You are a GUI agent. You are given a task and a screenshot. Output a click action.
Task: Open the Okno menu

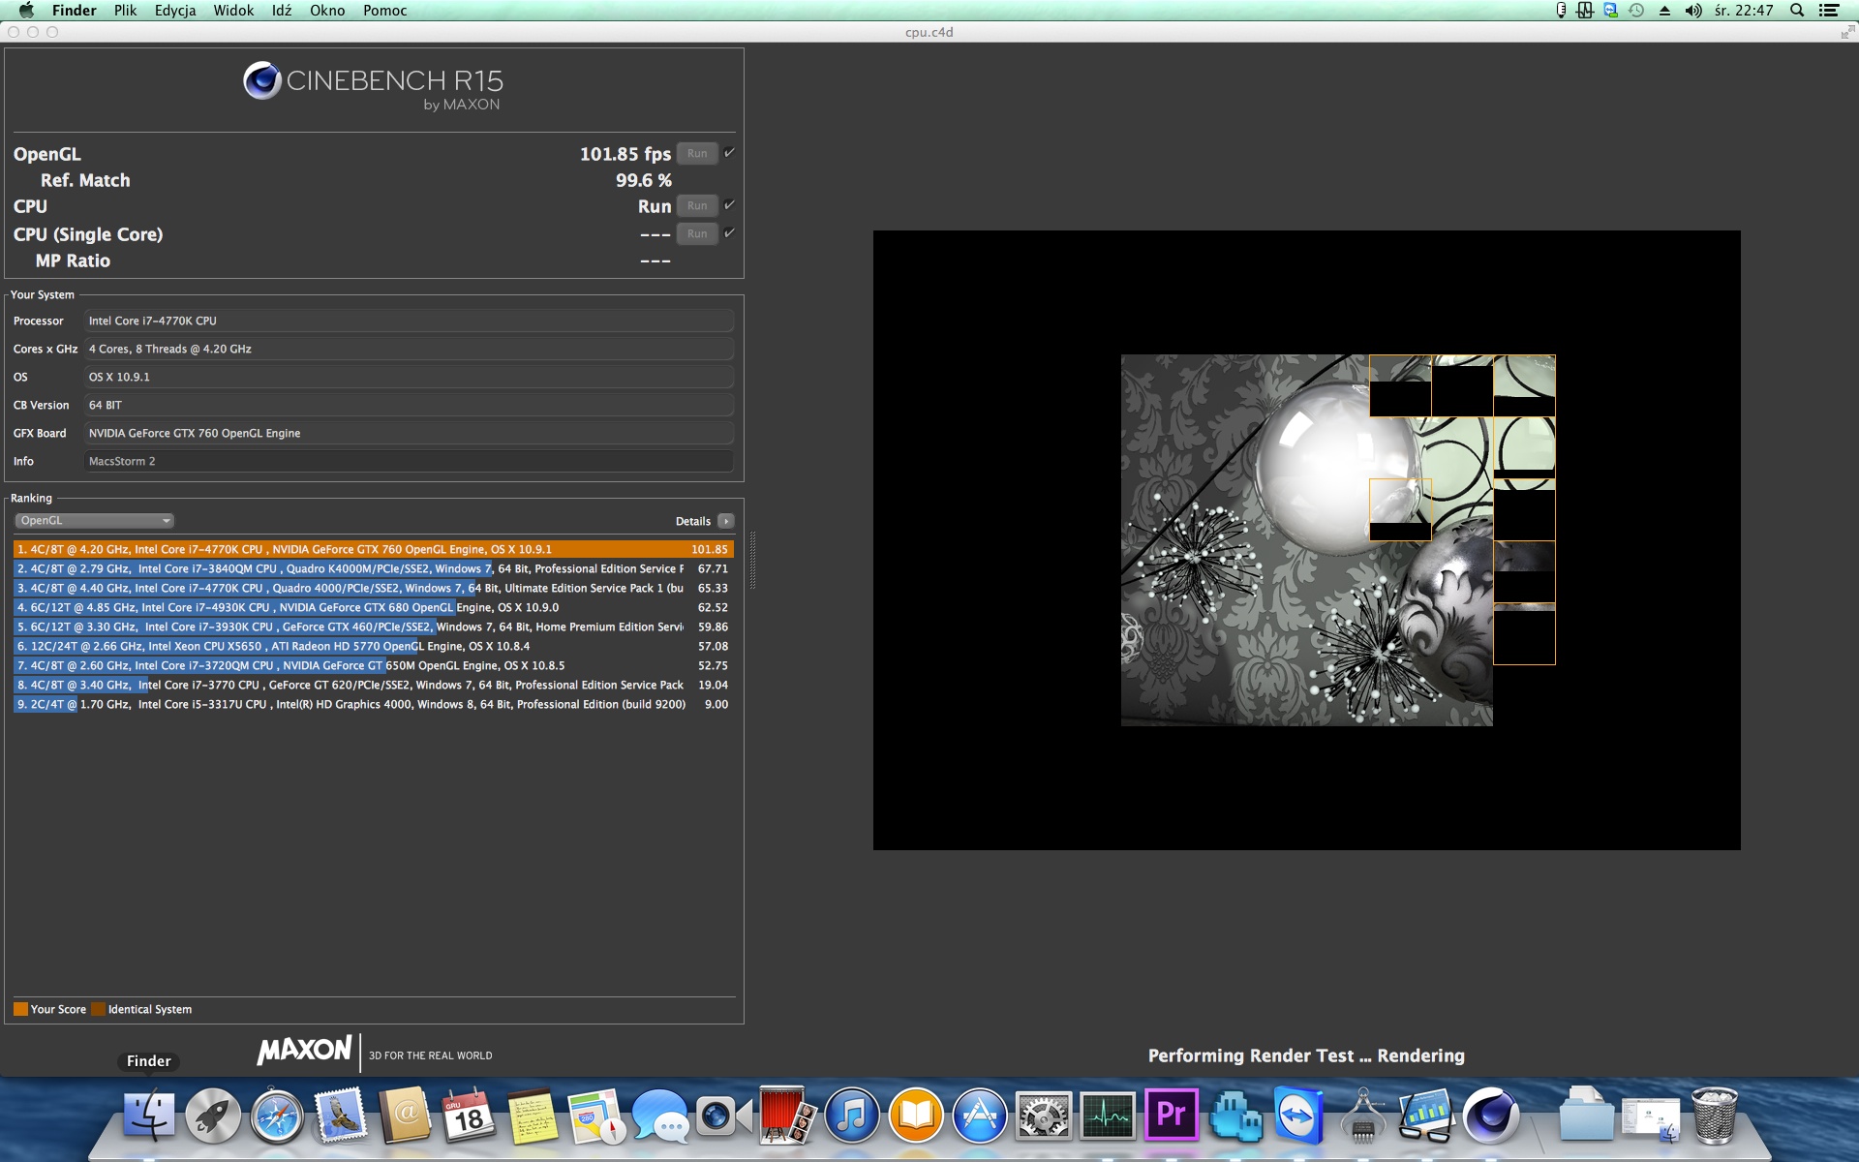click(327, 11)
